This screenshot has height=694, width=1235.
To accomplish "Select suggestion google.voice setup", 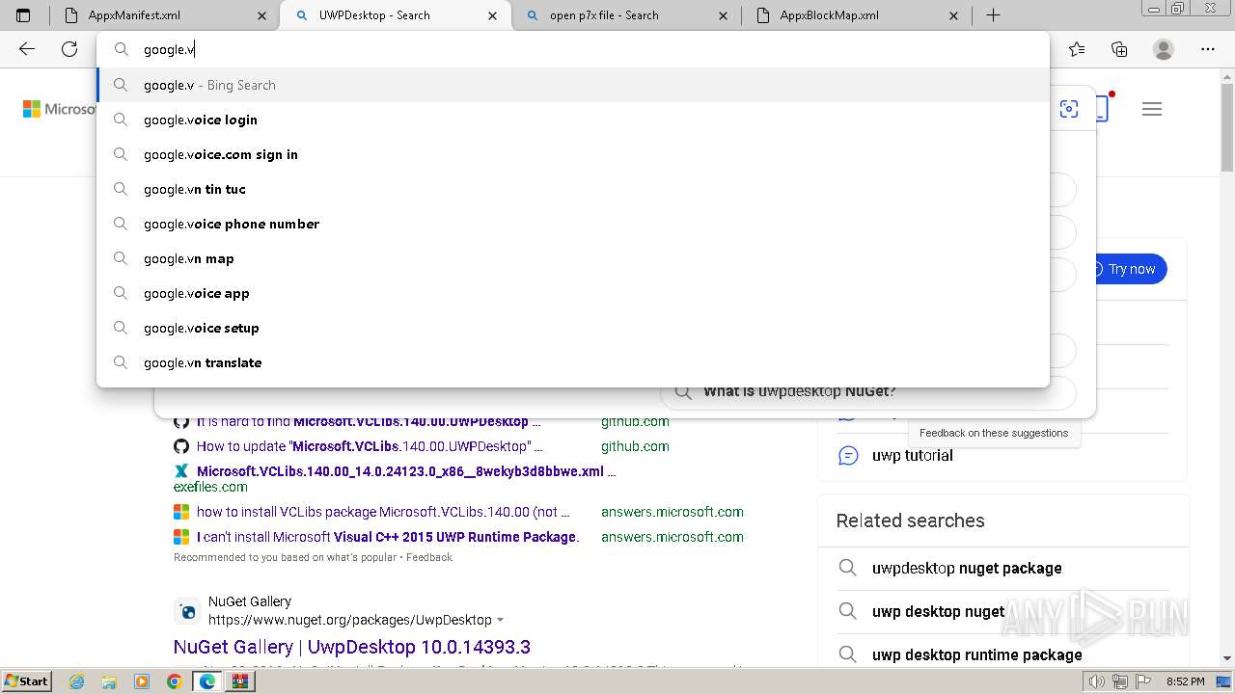I will (573, 328).
